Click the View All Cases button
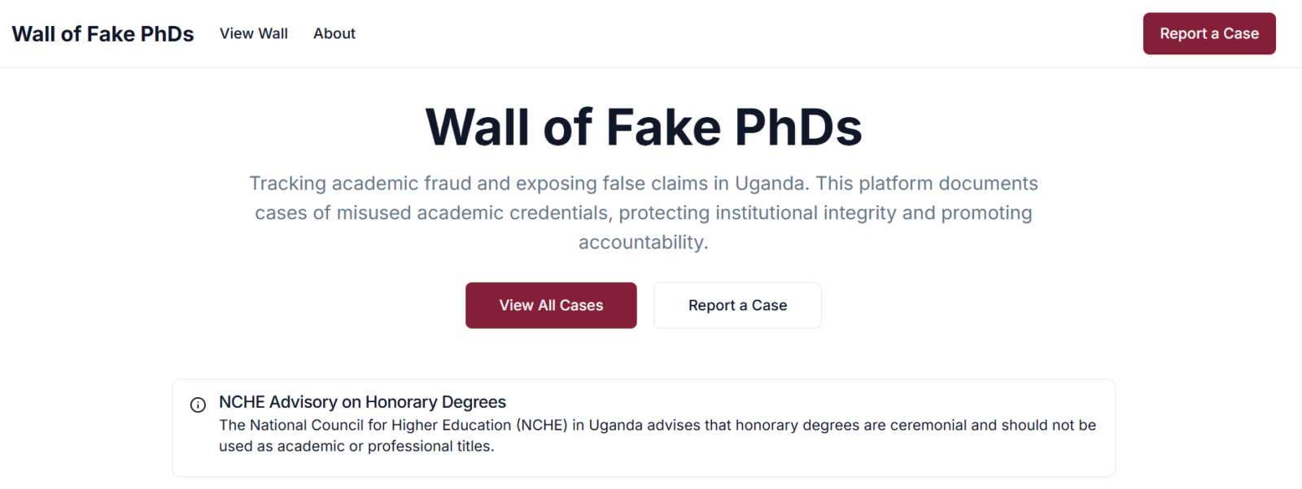The image size is (1302, 489). (551, 305)
